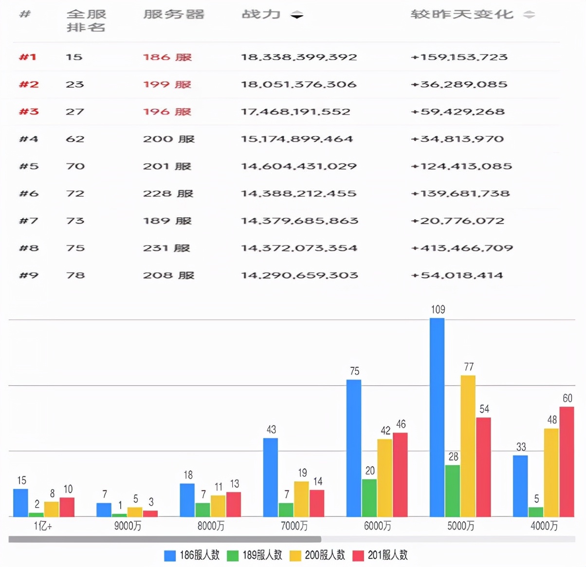This screenshot has width=586, height=567.
Task: Click power value 18,051,376,306
Action: (x=299, y=84)
